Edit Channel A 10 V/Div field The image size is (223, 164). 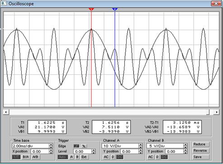(120, 146)
